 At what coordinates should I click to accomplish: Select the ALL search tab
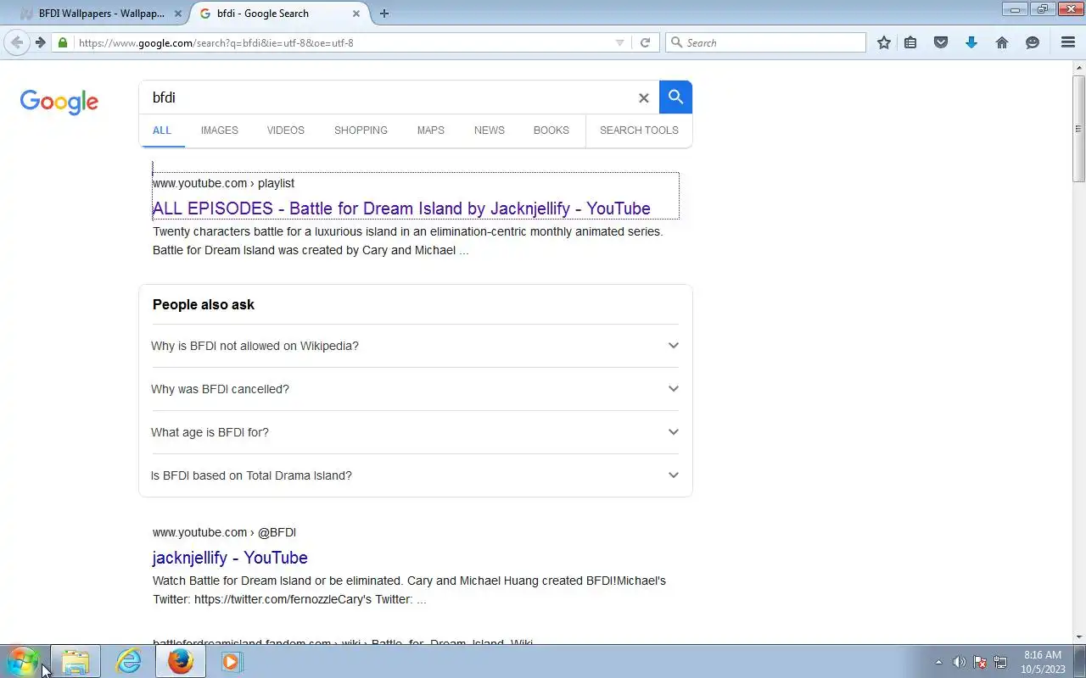(162, 131)
